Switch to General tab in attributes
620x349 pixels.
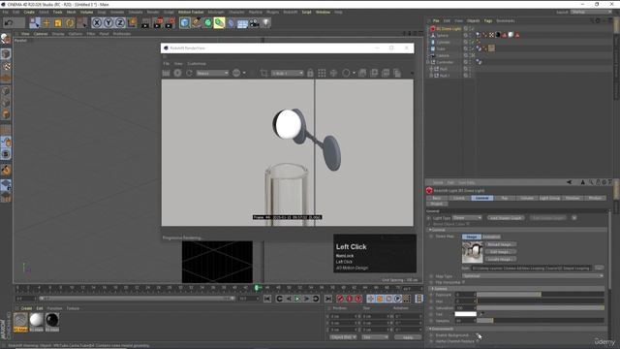482,198
